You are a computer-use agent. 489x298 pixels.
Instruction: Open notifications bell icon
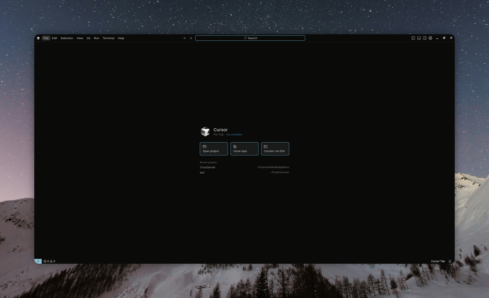click(450, 261)
